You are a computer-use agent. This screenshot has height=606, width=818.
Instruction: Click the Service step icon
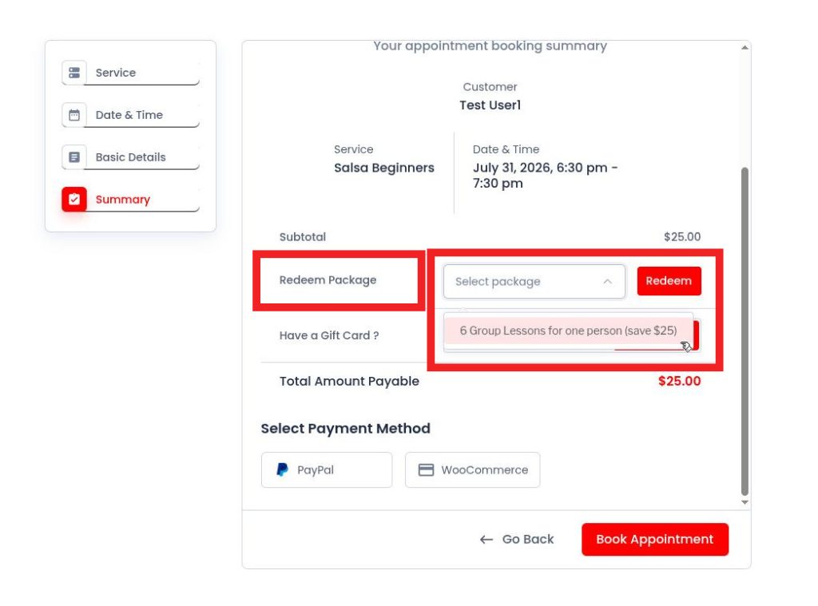tap(74, 73)
